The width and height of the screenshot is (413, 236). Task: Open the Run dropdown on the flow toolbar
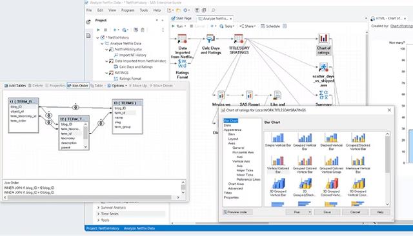coord(185,26)
